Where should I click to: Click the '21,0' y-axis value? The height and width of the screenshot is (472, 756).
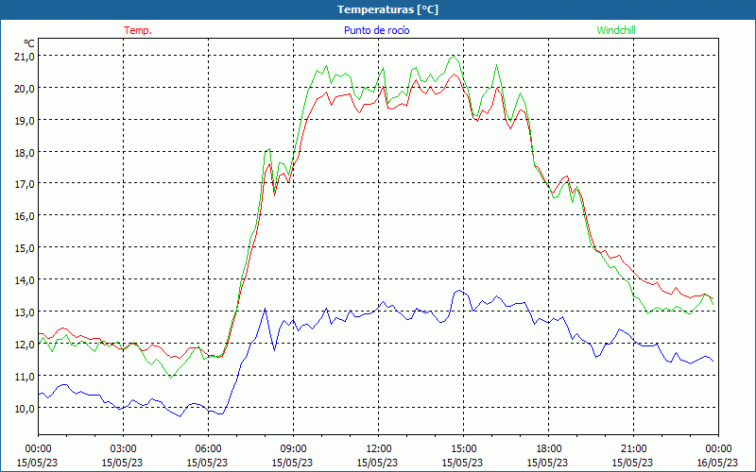tap(25, 57)
